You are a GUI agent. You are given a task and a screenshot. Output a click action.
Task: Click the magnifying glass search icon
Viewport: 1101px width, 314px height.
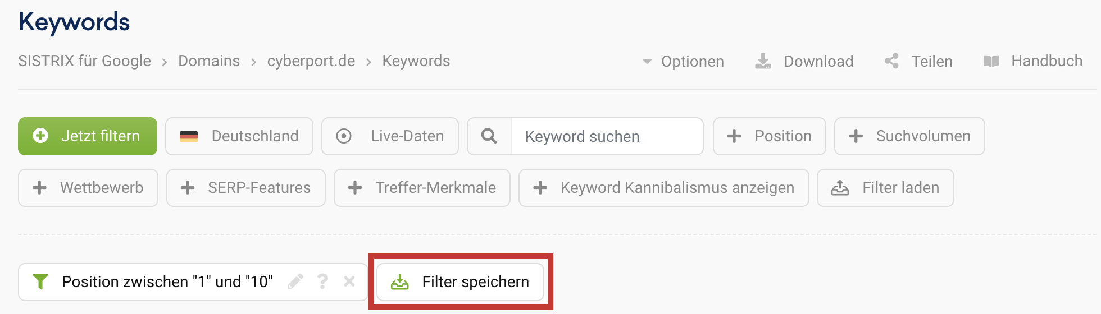[x=489, y=136]
